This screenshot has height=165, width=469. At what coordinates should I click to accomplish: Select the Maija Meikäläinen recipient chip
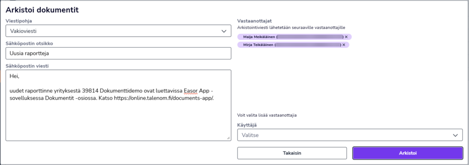294,37
